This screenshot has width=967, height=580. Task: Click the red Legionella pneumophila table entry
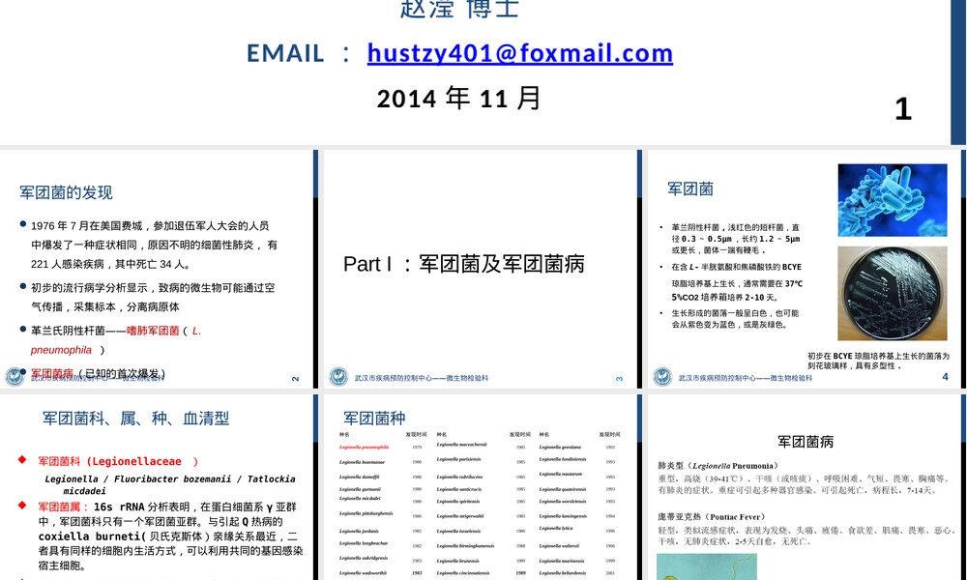(364, 447)
